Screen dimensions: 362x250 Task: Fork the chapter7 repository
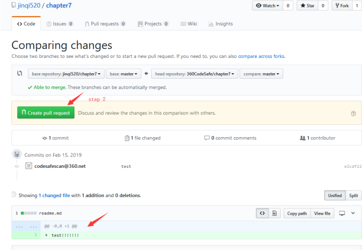(342, 5)
